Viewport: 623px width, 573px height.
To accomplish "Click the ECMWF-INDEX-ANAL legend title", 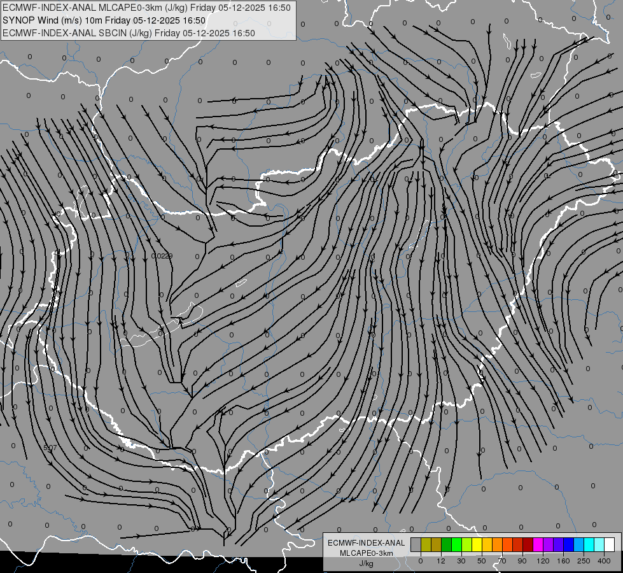I will pos(367,543).
